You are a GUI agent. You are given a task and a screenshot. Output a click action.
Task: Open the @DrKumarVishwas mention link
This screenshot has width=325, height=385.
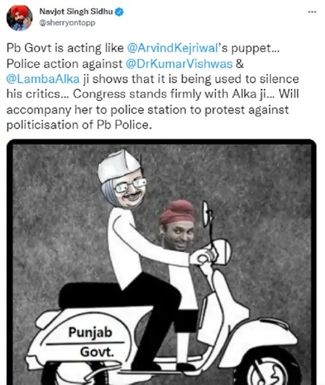179,63
